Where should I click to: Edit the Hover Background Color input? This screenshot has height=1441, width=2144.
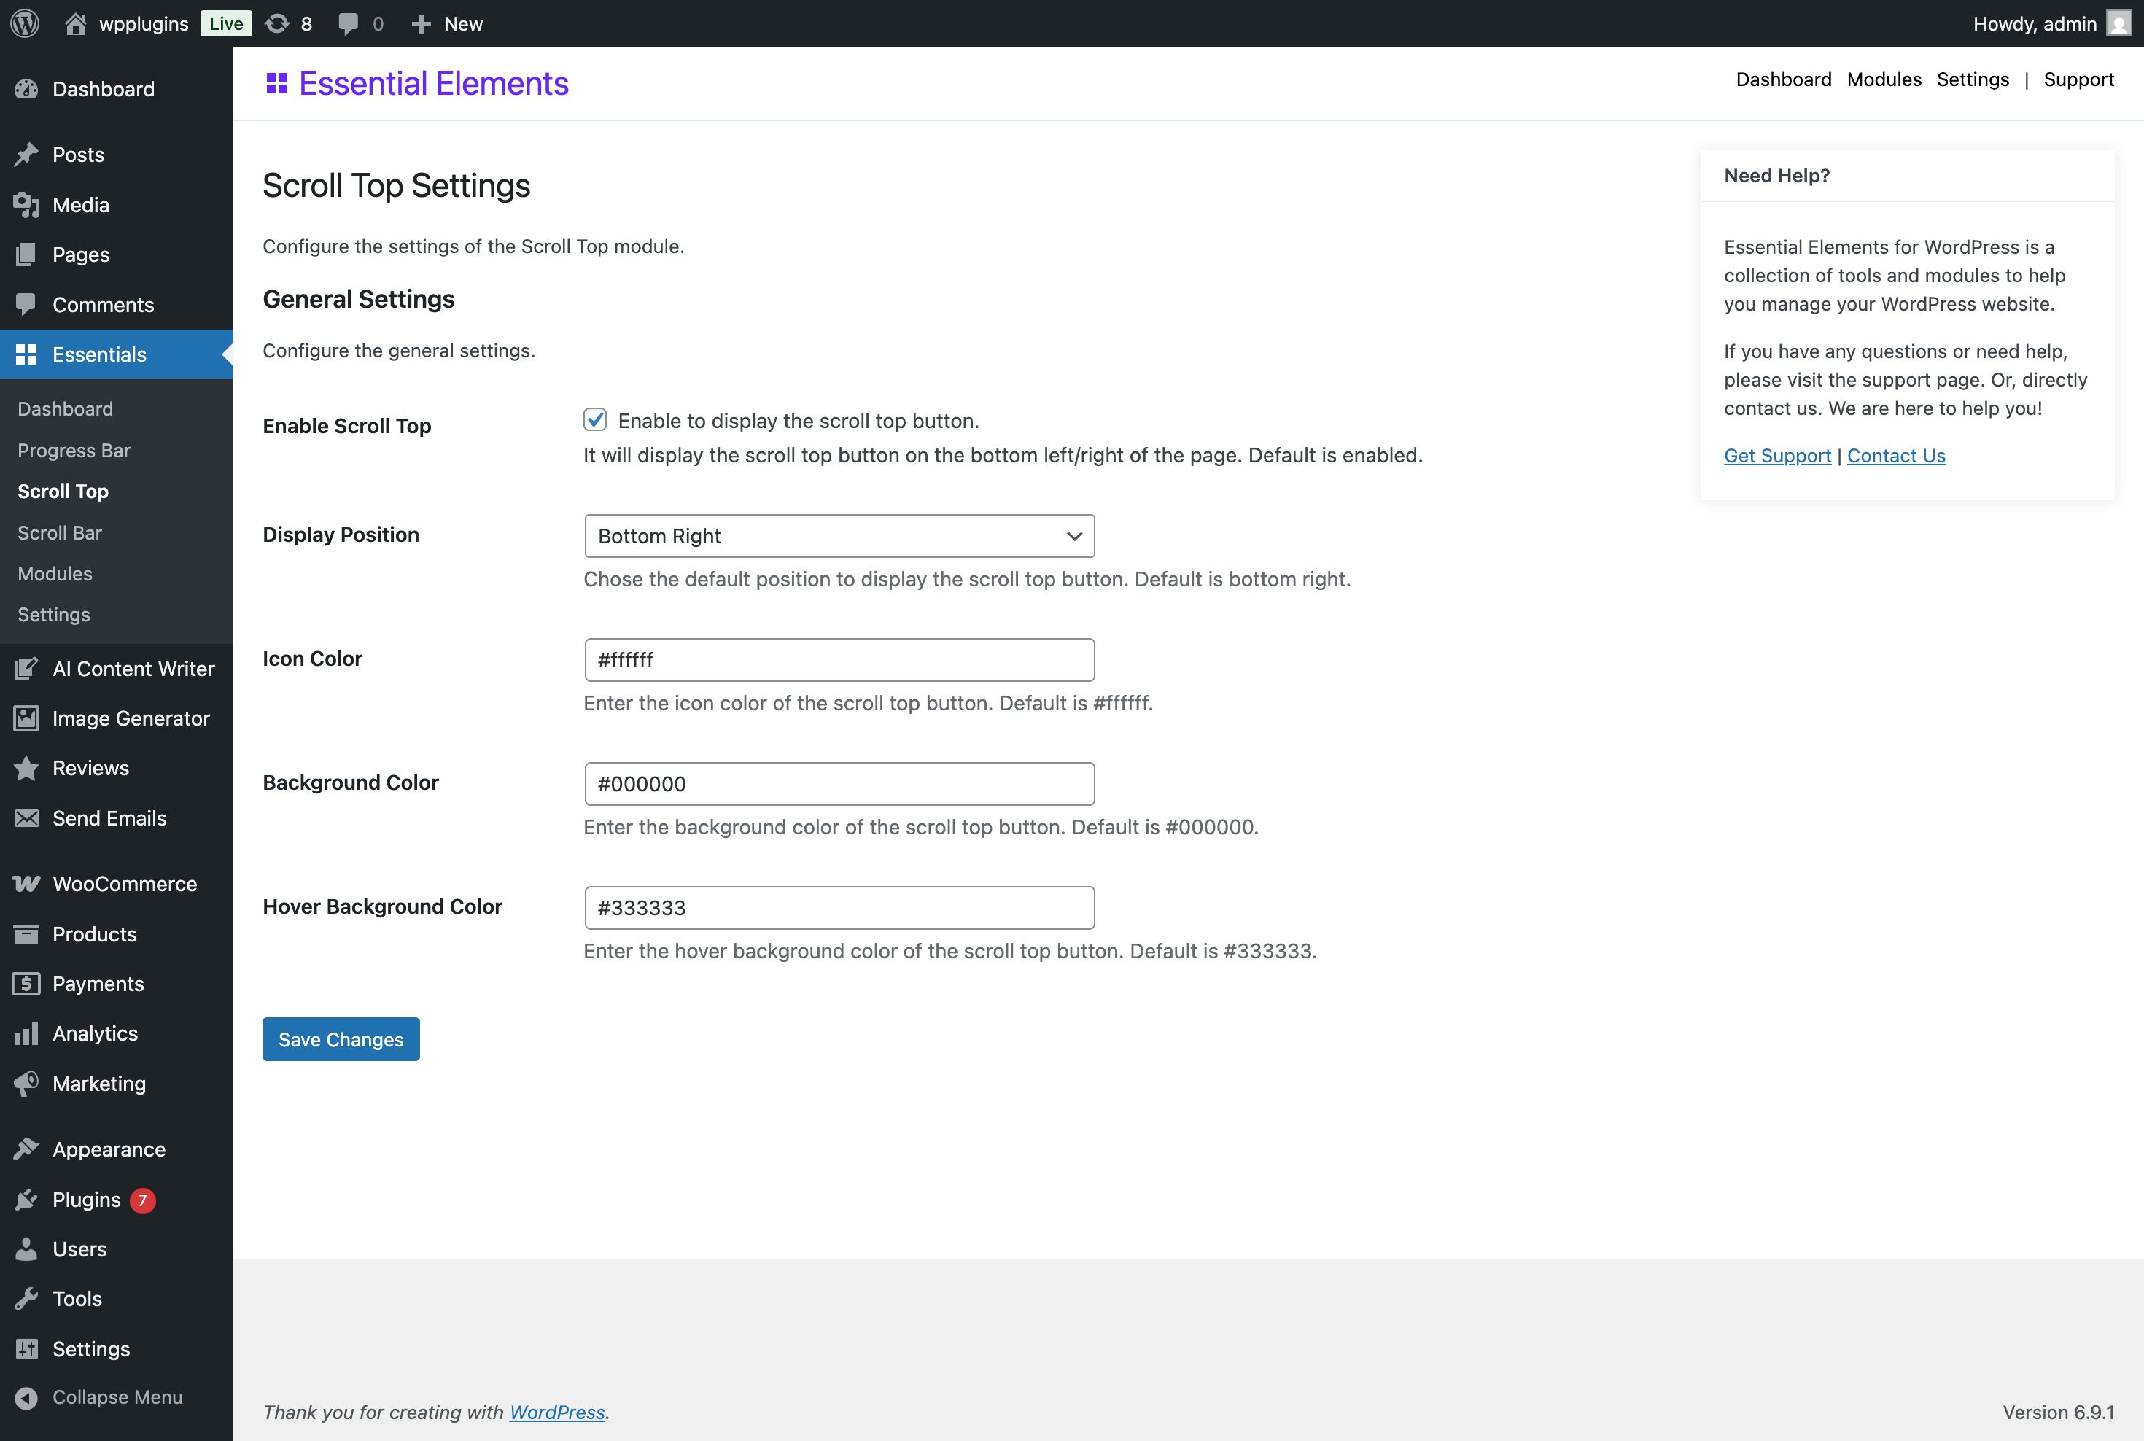click(838, 907)
